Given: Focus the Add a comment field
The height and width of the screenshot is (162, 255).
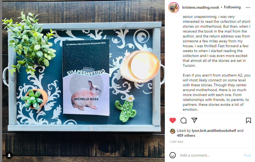Looking at the screenshot, I should click(210, 155).
